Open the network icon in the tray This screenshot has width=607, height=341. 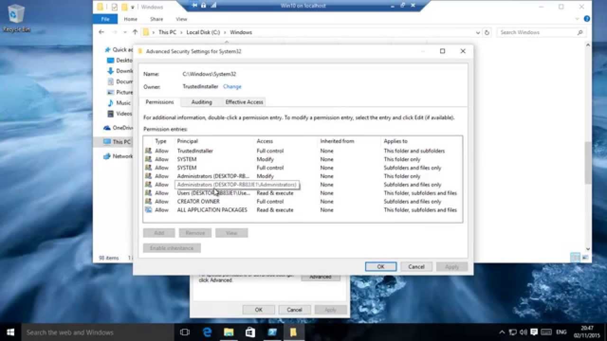[514, 332]
